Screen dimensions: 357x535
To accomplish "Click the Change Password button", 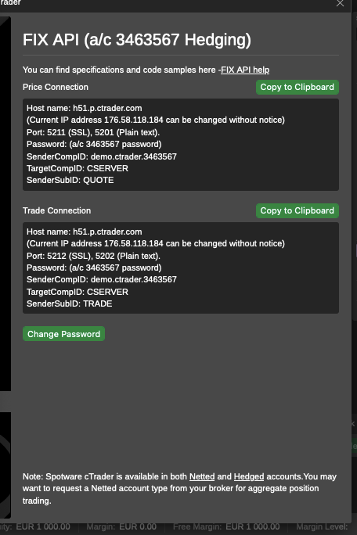I will tap(63, 334).
